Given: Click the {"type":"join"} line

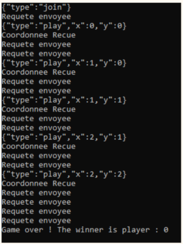Looking at the screenshot, I should (36, 7).
